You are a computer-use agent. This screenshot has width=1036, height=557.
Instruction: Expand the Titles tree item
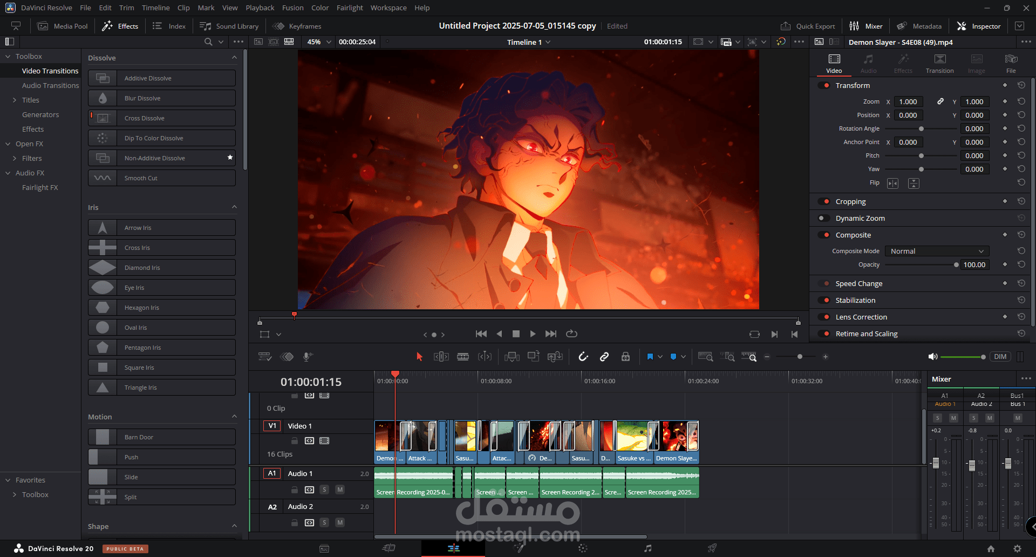pyautogui.click(x=15, y=100)
